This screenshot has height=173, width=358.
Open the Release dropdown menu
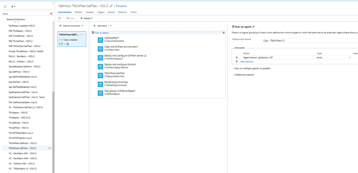click(x=86, y=18)
